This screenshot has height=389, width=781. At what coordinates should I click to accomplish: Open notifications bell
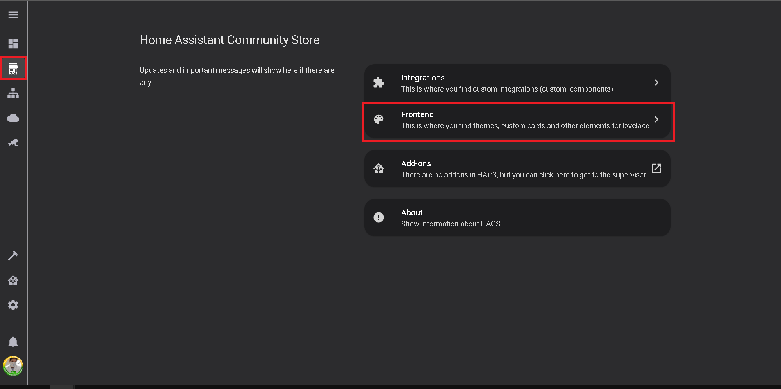click(13, 342)
